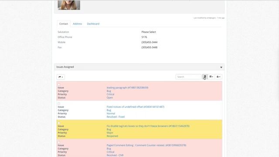279x157 pixels.
Task: Collapse the Issues Assigned panel
Action: click(x=221, y=67)
